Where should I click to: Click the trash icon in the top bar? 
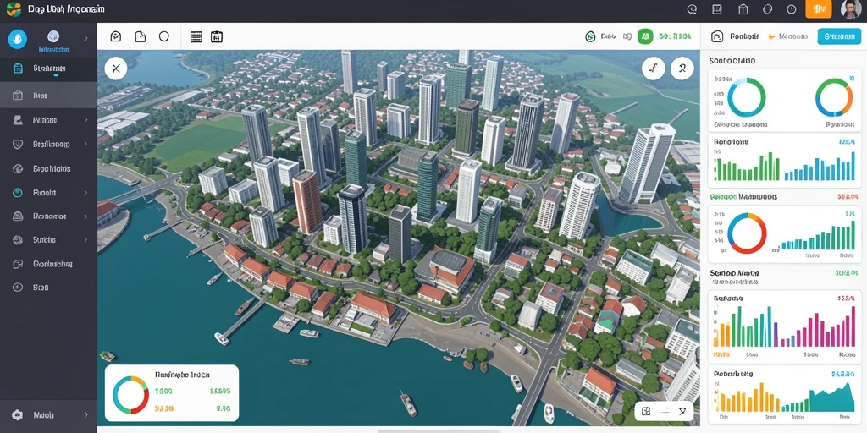pyautogui.click(x=743, y=8)
